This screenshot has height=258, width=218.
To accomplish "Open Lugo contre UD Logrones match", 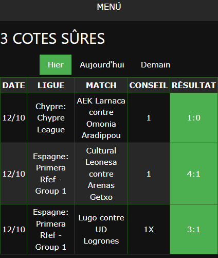I will [x=101, y=229].
